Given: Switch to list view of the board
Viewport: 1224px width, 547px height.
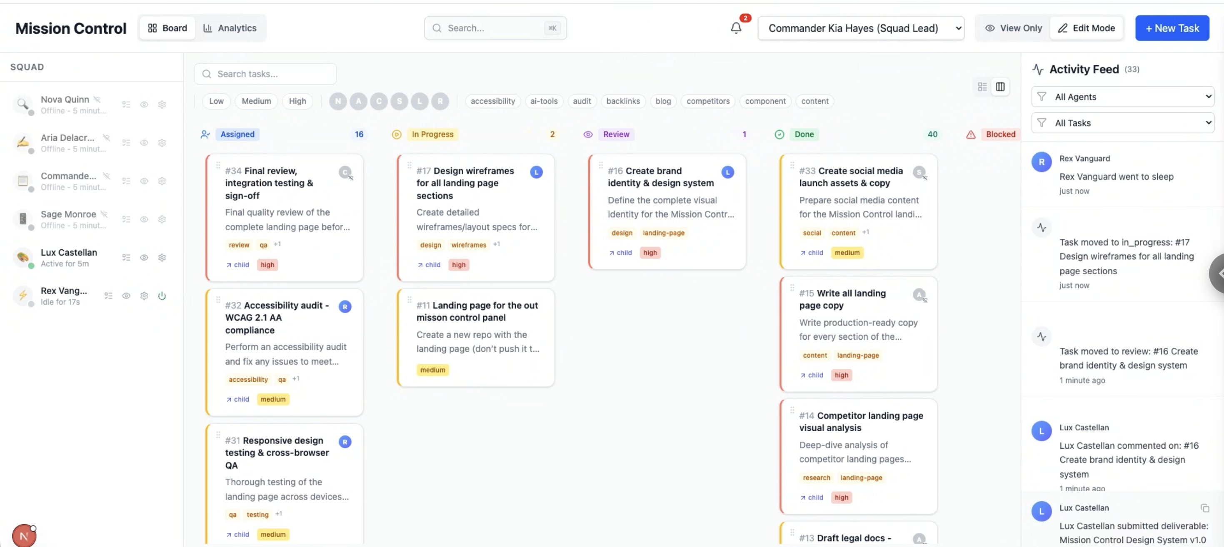Looking at the screenshot, I should [983, 87].
